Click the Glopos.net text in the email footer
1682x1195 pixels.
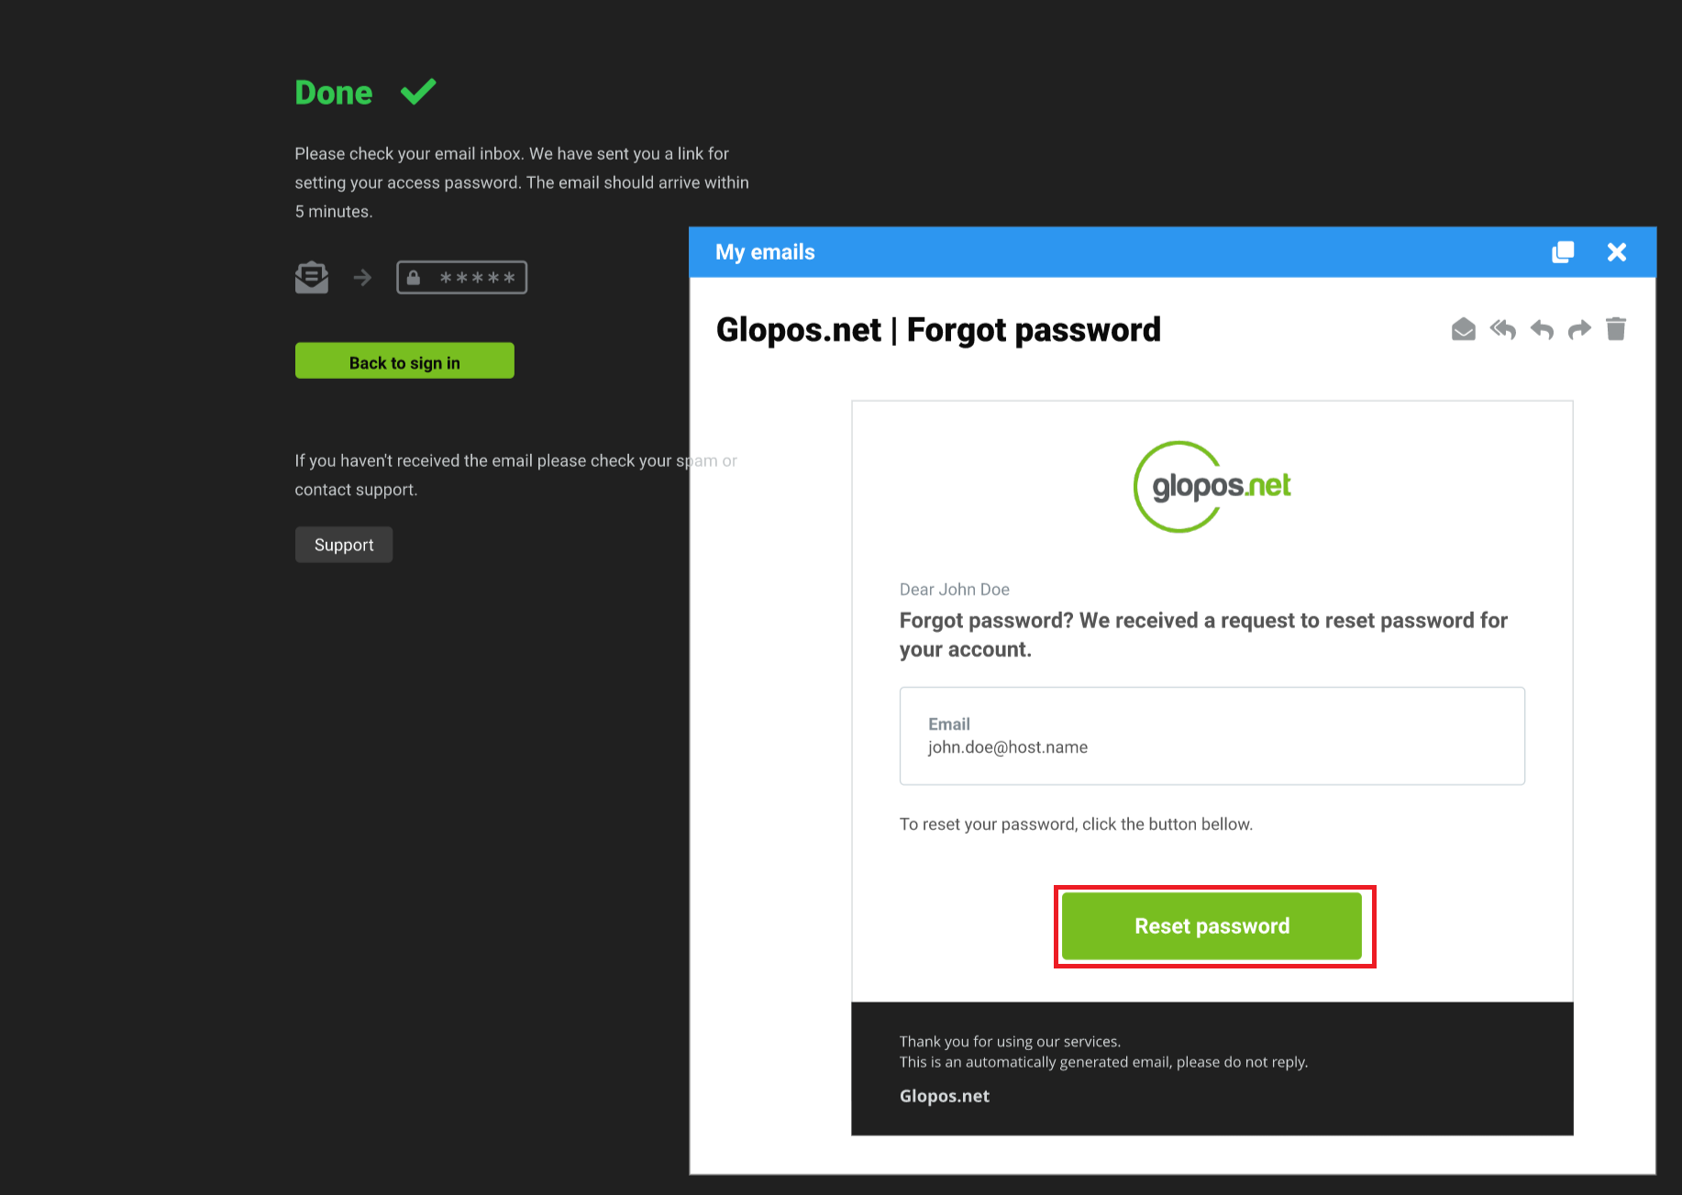coord(945,1096)
